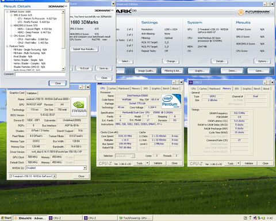
Task: Switch to Validation tab in GPU-Z
Action: (x=32, y=93)
